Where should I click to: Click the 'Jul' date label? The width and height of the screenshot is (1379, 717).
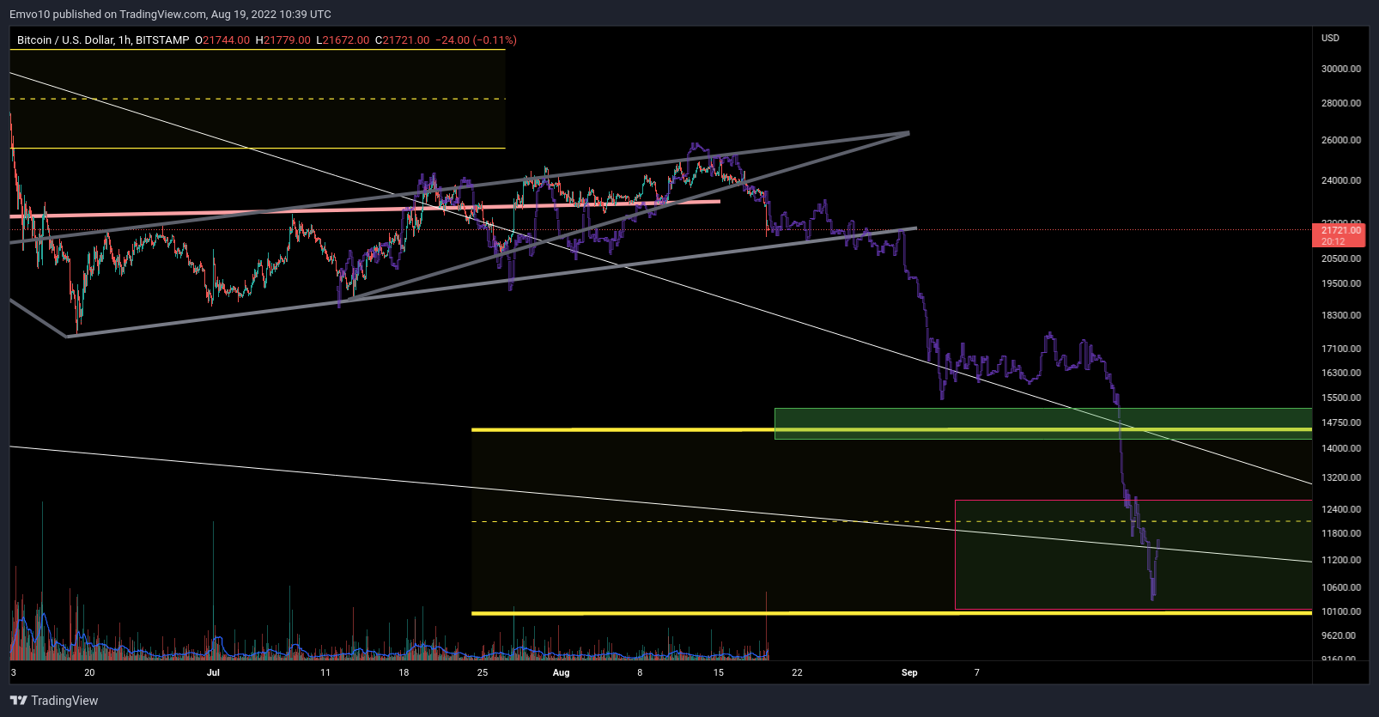tap(213, 672)
